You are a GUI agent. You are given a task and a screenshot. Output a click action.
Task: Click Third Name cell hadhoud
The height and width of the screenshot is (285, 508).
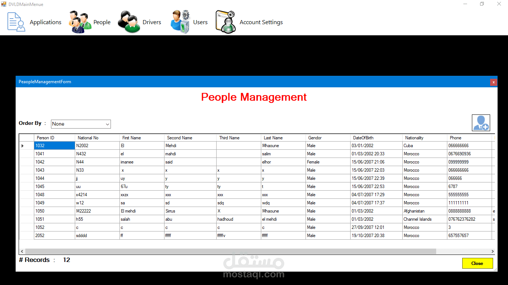pyautogui.click(x=239, y=219)
